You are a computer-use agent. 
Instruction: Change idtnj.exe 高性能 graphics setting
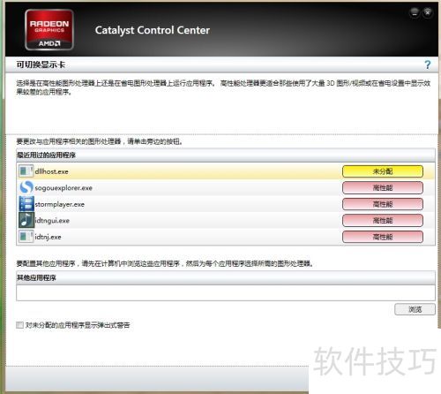383,237
